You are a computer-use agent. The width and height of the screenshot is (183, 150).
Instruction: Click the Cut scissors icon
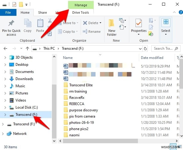(x=50, y=21)
